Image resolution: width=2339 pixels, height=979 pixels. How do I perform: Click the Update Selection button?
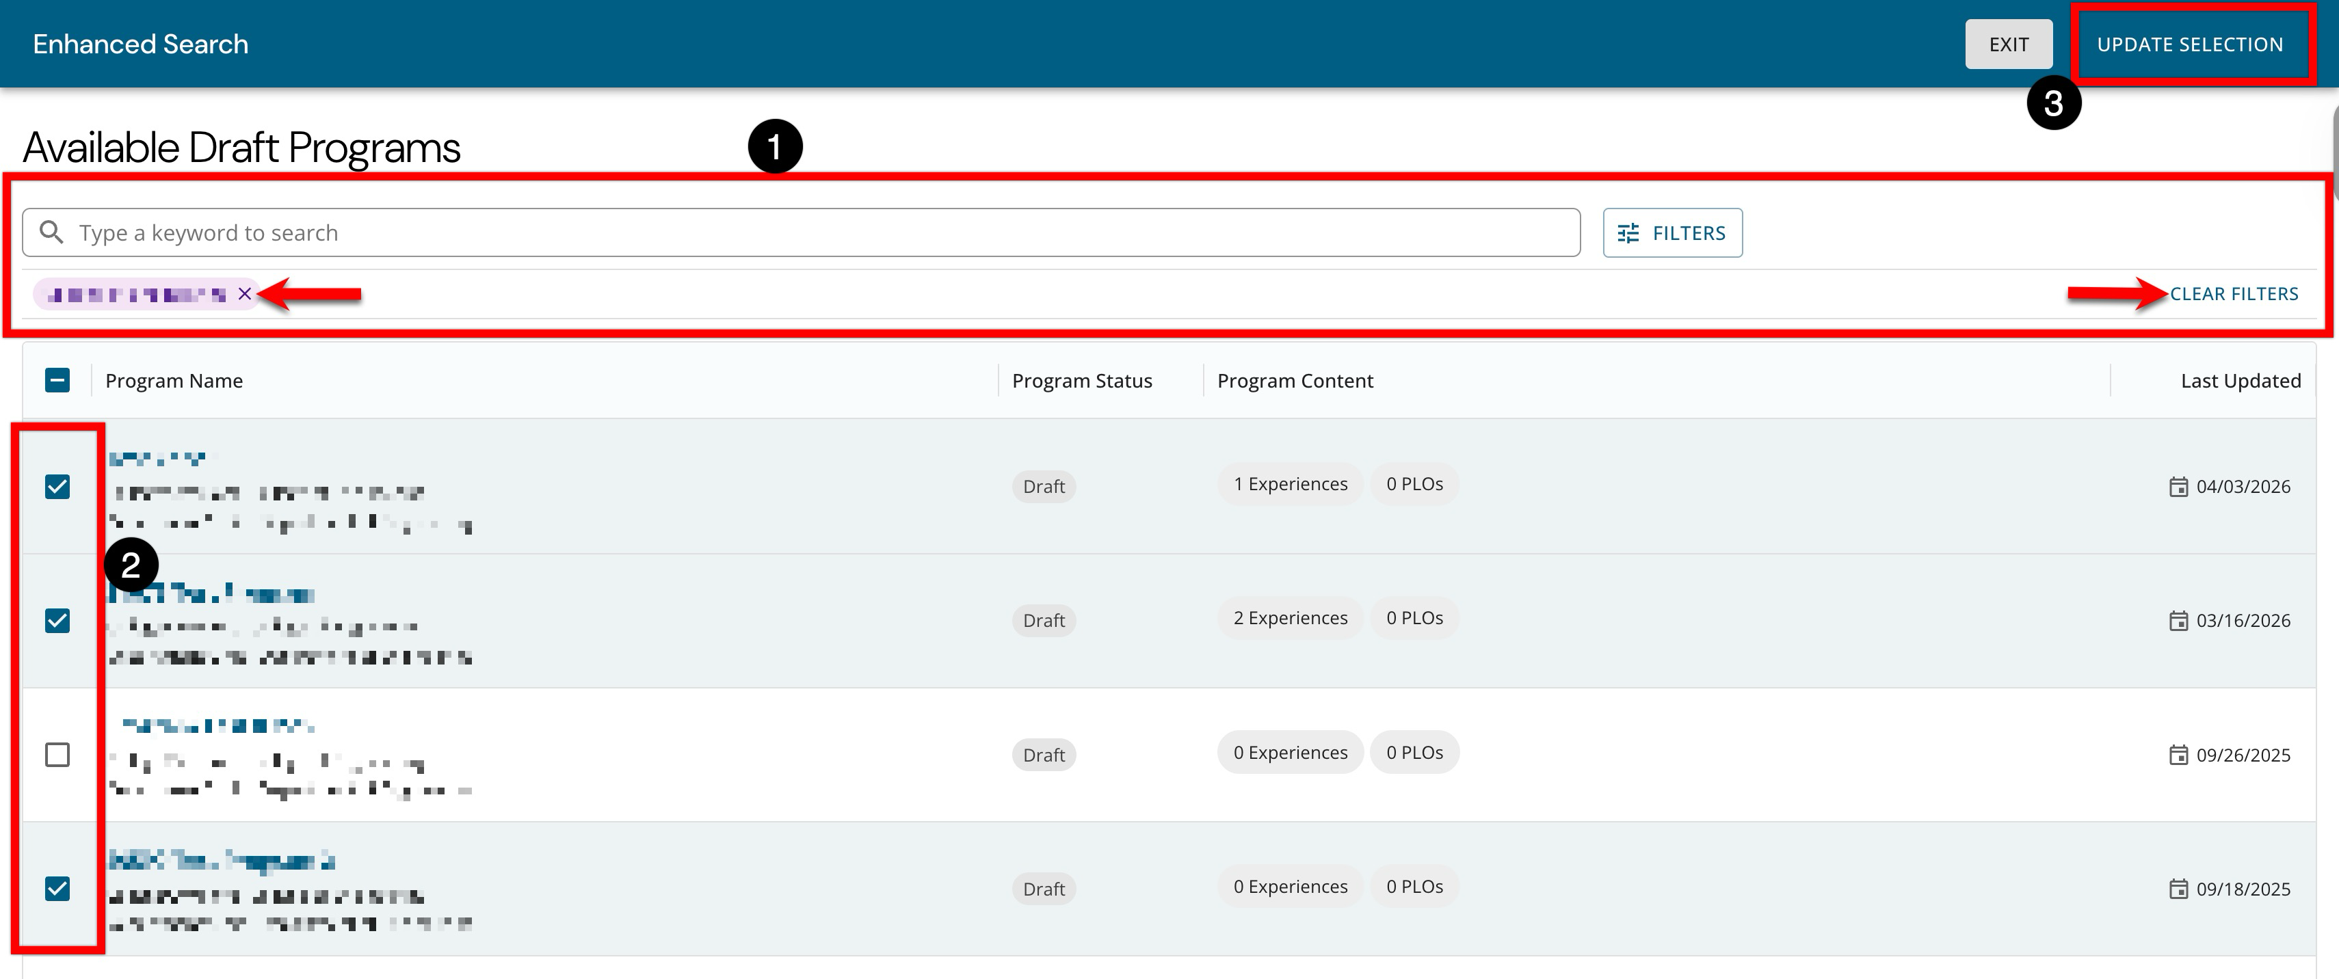click(x=2189, y=44)
